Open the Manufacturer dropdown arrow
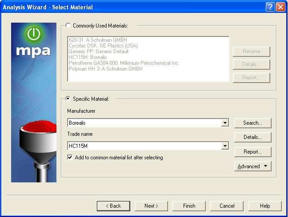 [x=225, y=123]
